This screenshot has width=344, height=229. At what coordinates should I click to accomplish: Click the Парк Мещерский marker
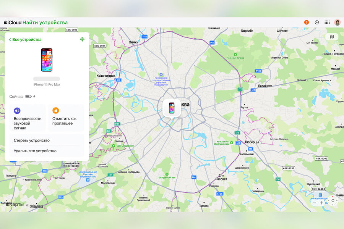pos(114,146)
